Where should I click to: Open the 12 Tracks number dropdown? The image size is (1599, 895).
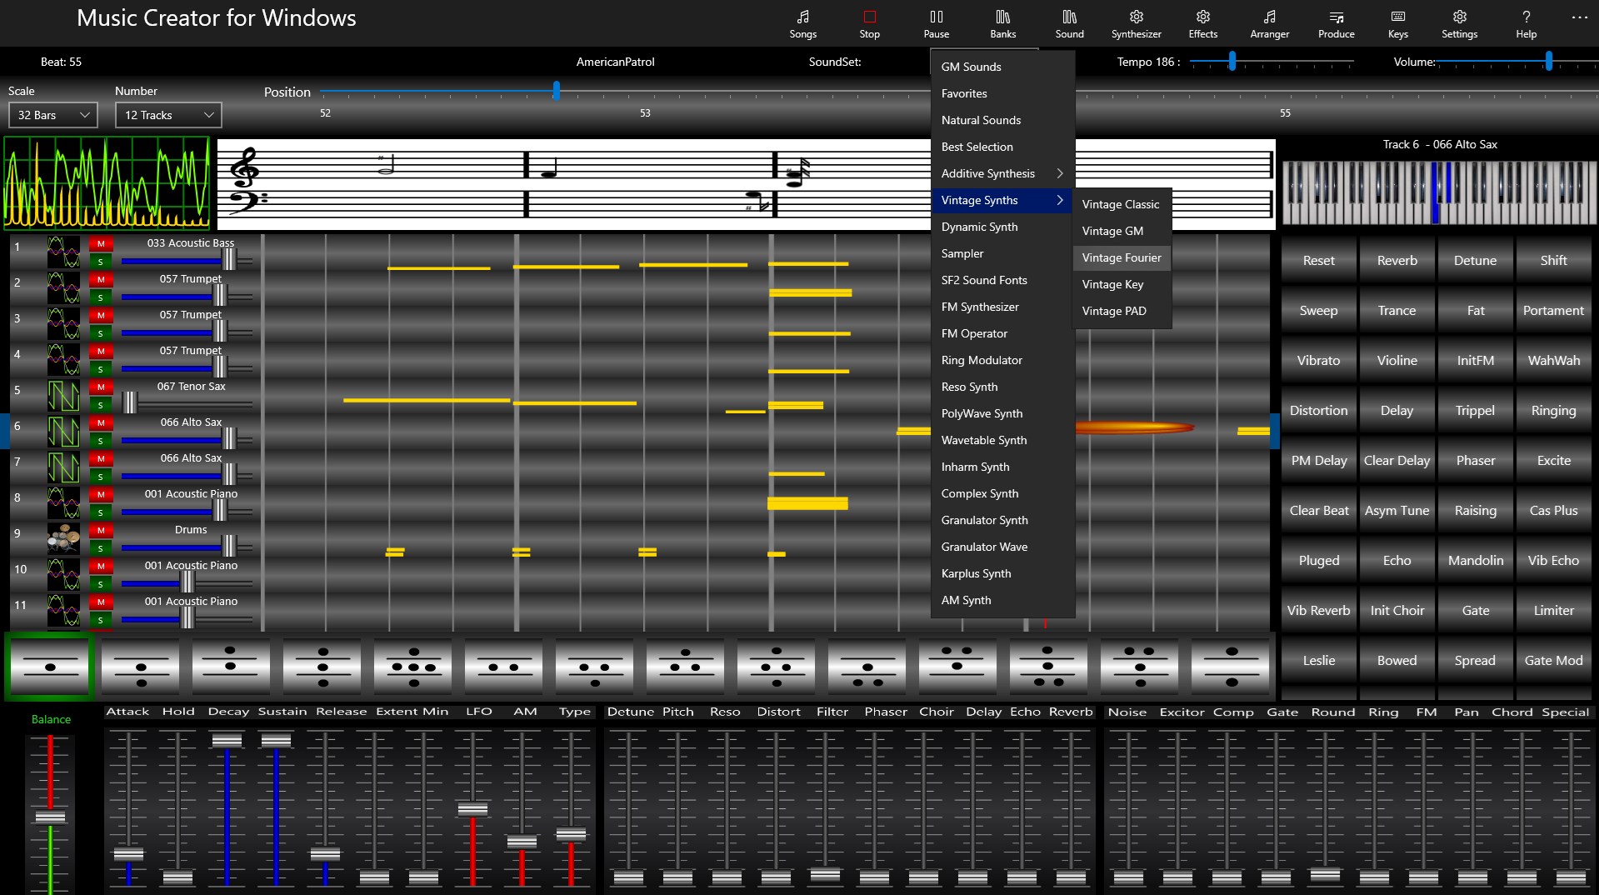167,114
